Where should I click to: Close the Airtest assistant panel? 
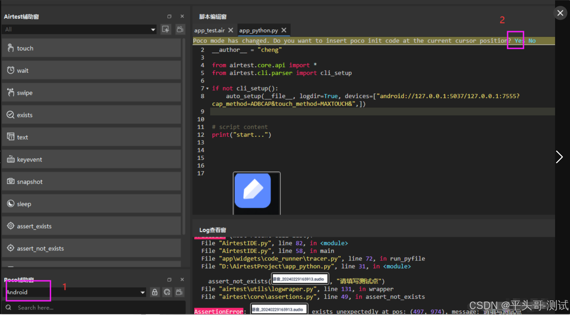point(182,16)
